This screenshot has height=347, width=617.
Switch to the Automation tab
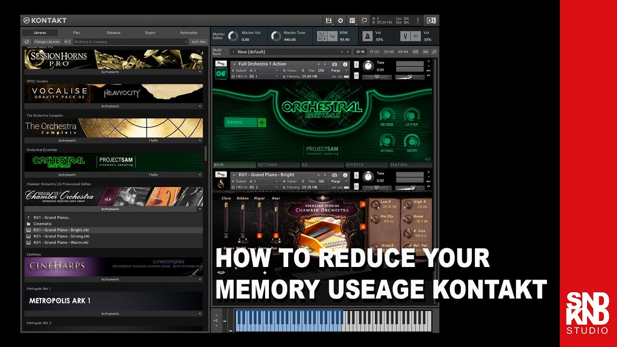(189, 33)
